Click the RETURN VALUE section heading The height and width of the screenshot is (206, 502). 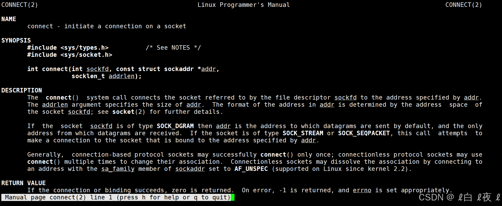24,183
